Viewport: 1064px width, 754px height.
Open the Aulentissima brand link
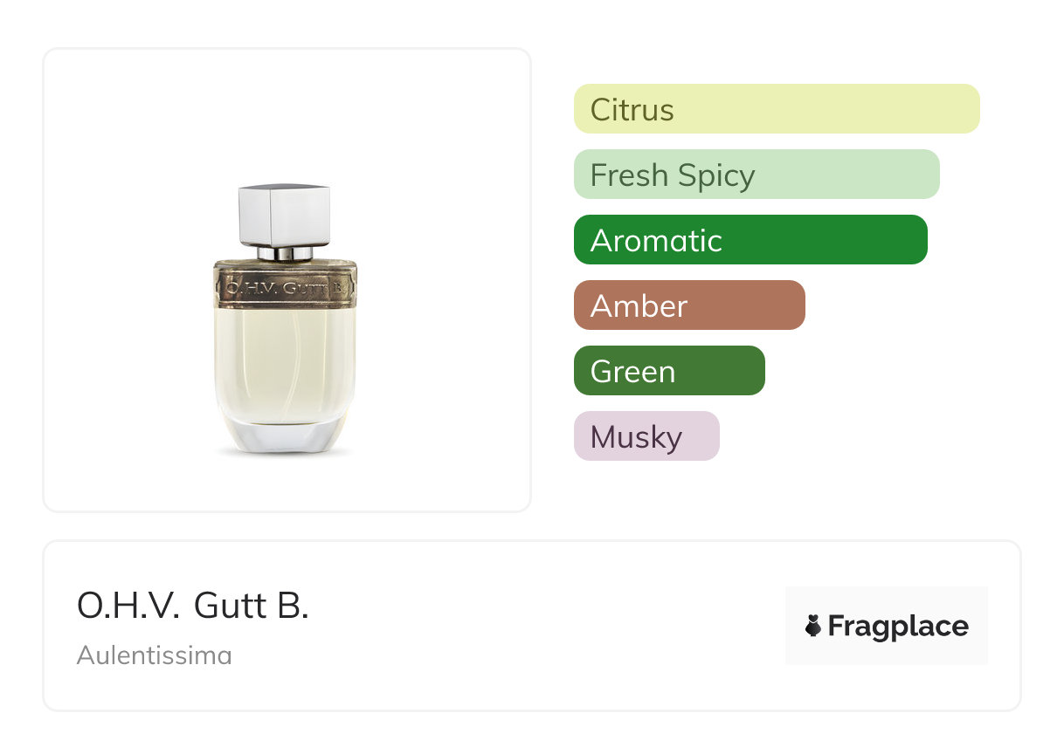[154, 655]
